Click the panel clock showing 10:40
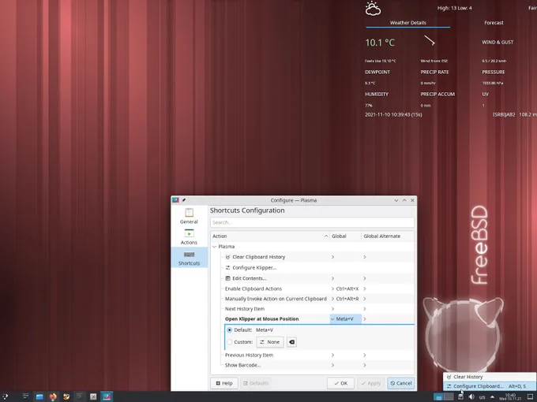 click(x=510, y=396)
